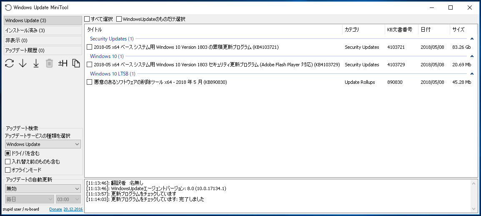481x216 pixels.
Task: Minimize the Windows Update MiniTool window
Action: 432,8
